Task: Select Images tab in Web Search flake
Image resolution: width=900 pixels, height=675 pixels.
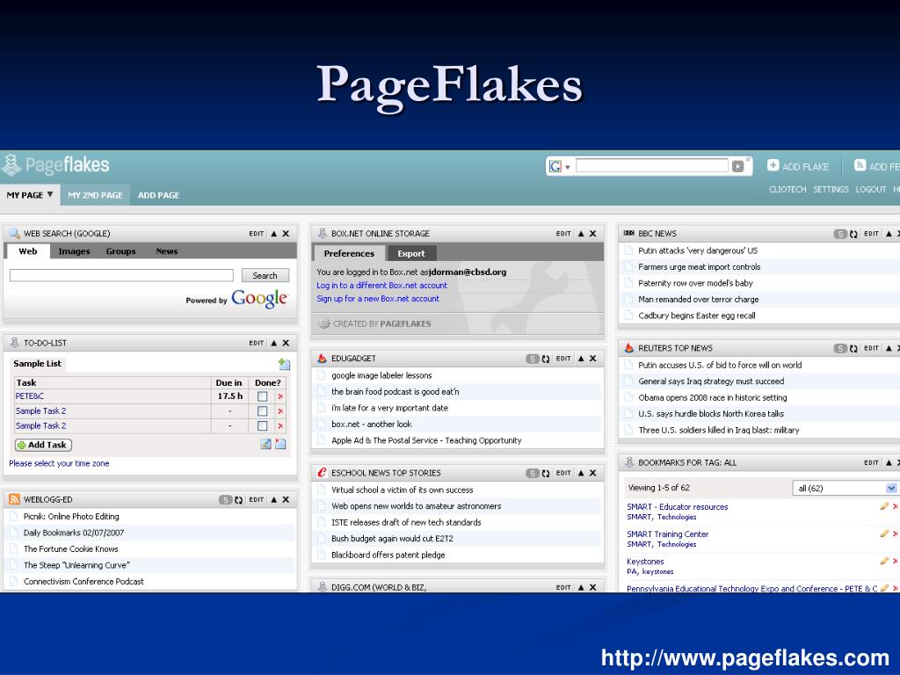Action: coord(74,251)
